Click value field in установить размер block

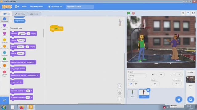coord(27,97)
